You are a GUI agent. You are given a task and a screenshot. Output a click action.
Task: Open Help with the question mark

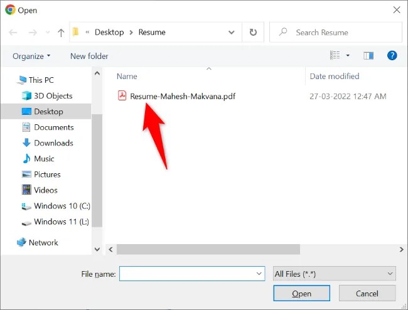392,55
